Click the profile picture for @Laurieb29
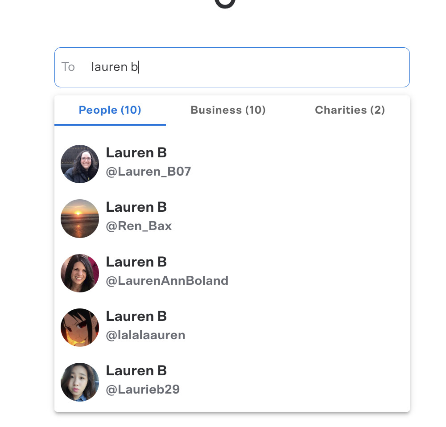446x427 pixels. click(80, 382)
